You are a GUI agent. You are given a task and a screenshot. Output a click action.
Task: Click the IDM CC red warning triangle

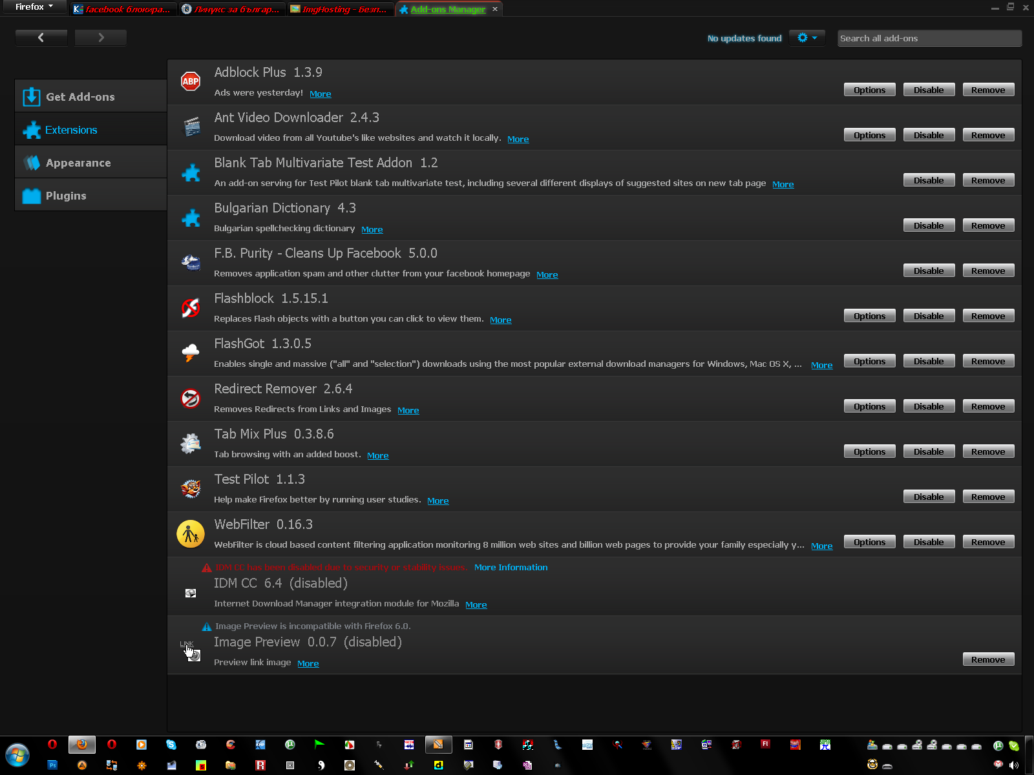click(207, 568)
